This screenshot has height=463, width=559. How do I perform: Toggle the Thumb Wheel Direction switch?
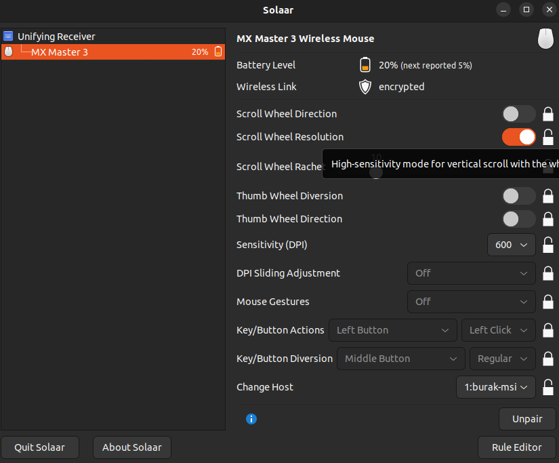point(519,219)
